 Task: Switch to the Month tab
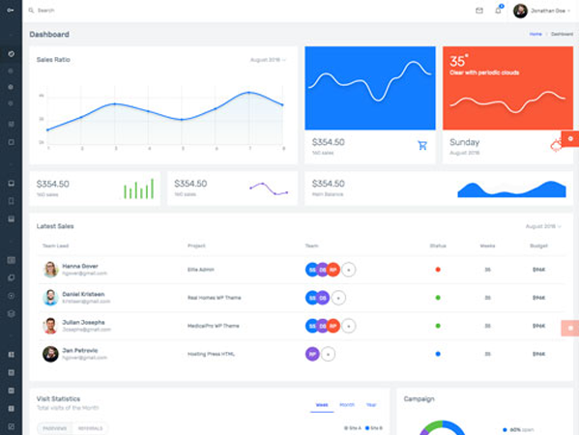pos(347,405)
